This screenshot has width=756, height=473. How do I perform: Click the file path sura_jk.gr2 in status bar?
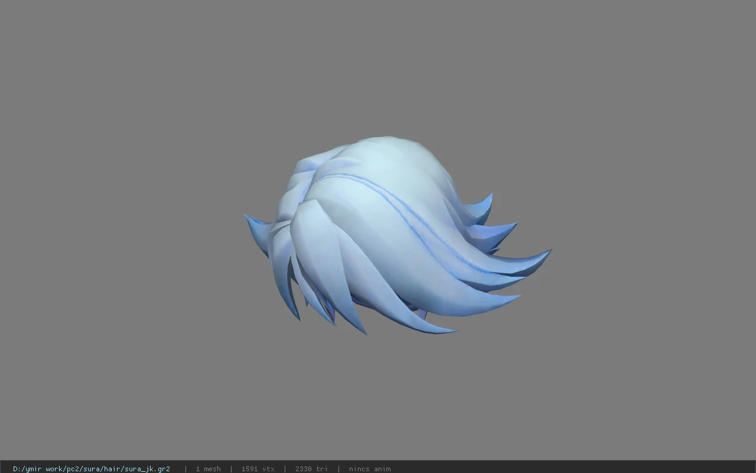(x=92, y=469)
